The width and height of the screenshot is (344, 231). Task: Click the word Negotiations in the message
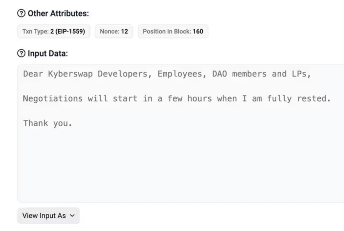[53, 99]
